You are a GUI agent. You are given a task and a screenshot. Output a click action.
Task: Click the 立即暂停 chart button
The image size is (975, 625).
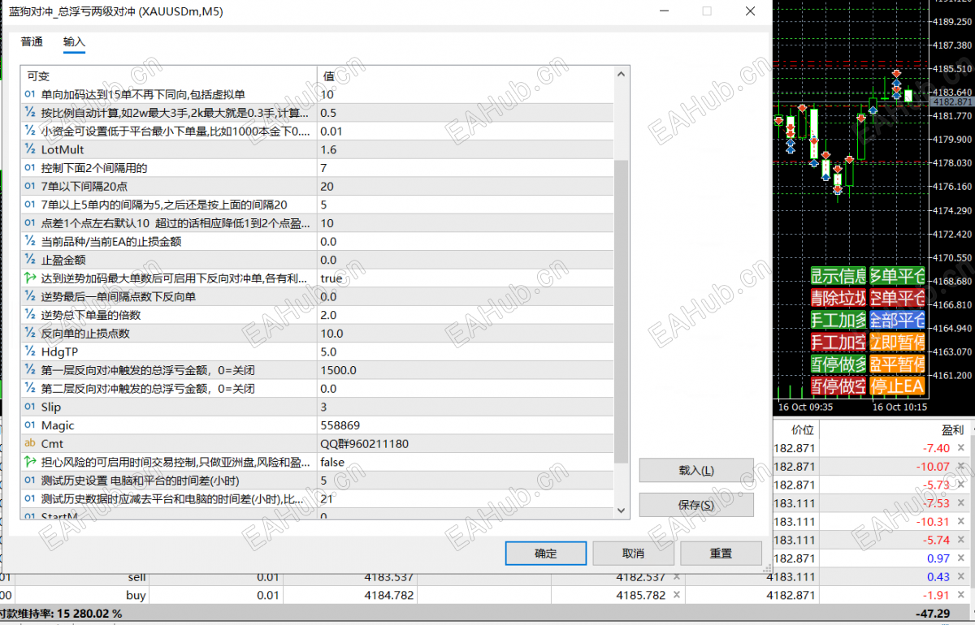897,341
